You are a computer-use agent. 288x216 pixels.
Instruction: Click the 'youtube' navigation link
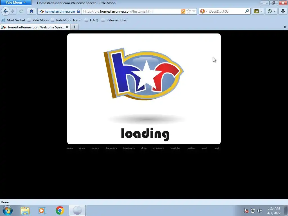tap(175, 148)
